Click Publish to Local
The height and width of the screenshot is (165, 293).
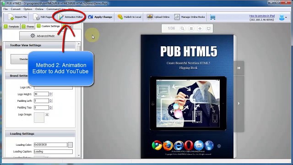(x=129, y=17)
